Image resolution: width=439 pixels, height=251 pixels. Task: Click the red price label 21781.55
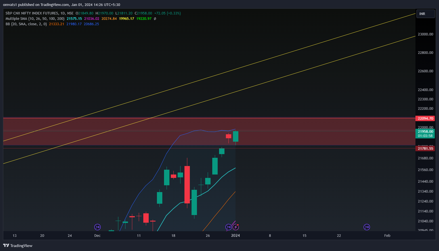[x=425, y=148]
